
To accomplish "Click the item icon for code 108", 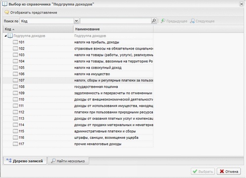I will tap(15, 87).
